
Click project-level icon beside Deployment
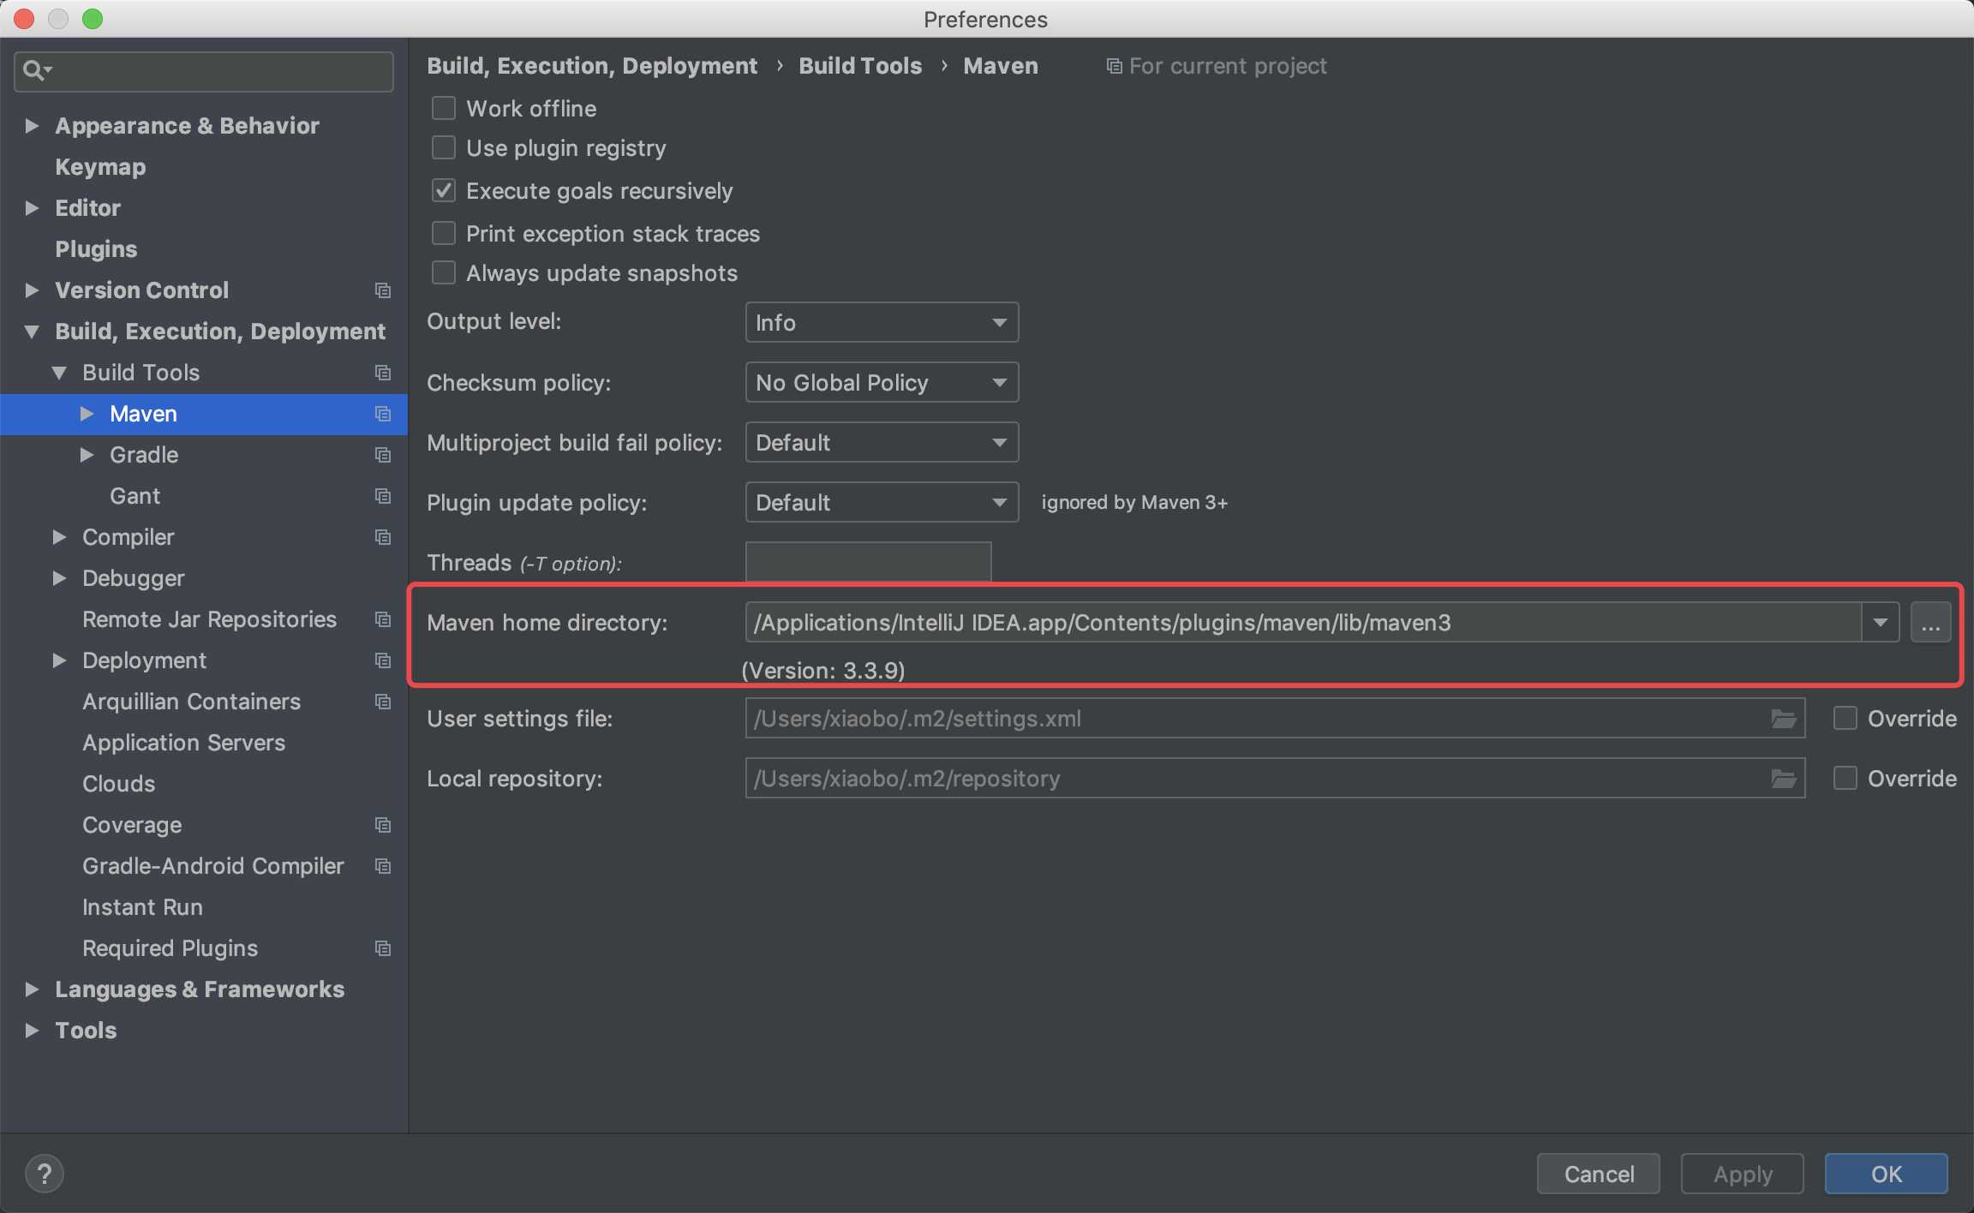[383, 660]
